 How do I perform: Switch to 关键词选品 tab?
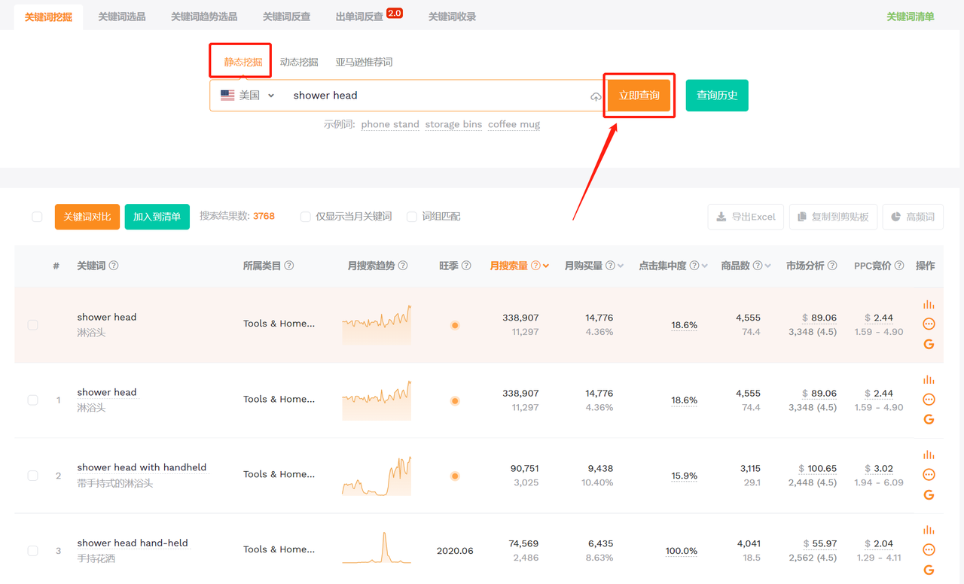point(121,17)
